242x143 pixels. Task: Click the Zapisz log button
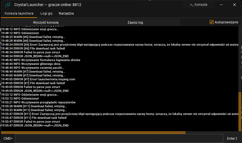pyautogui.click(x=135, y=23)
